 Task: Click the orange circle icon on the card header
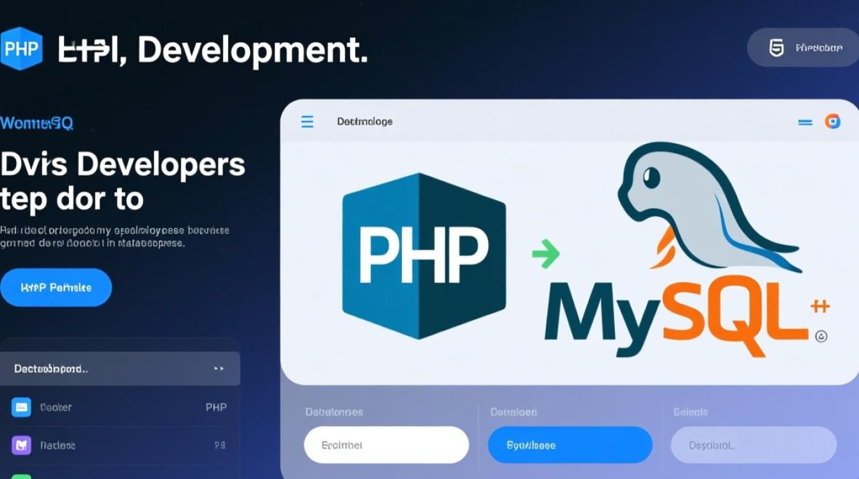click(834, 121)
